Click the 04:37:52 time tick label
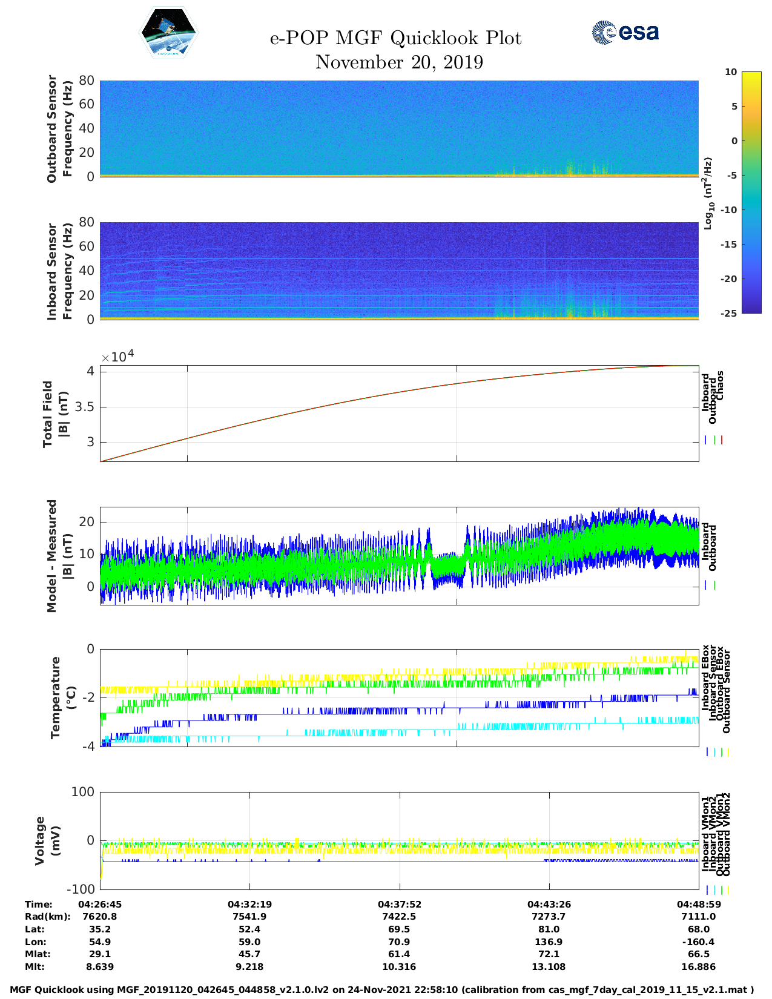This screenshot has width=772, height=999. tap(399, 904)
